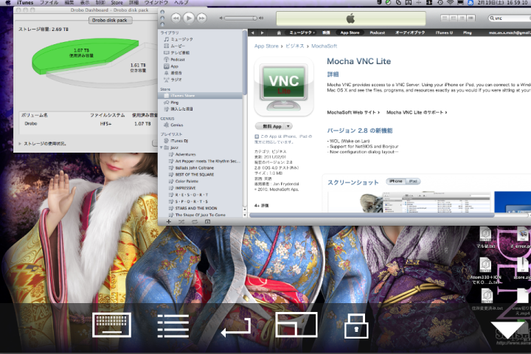531x354 pixels.
Task: Collapse the Jazz playlist folder
Action: click(x=162, y=147)
